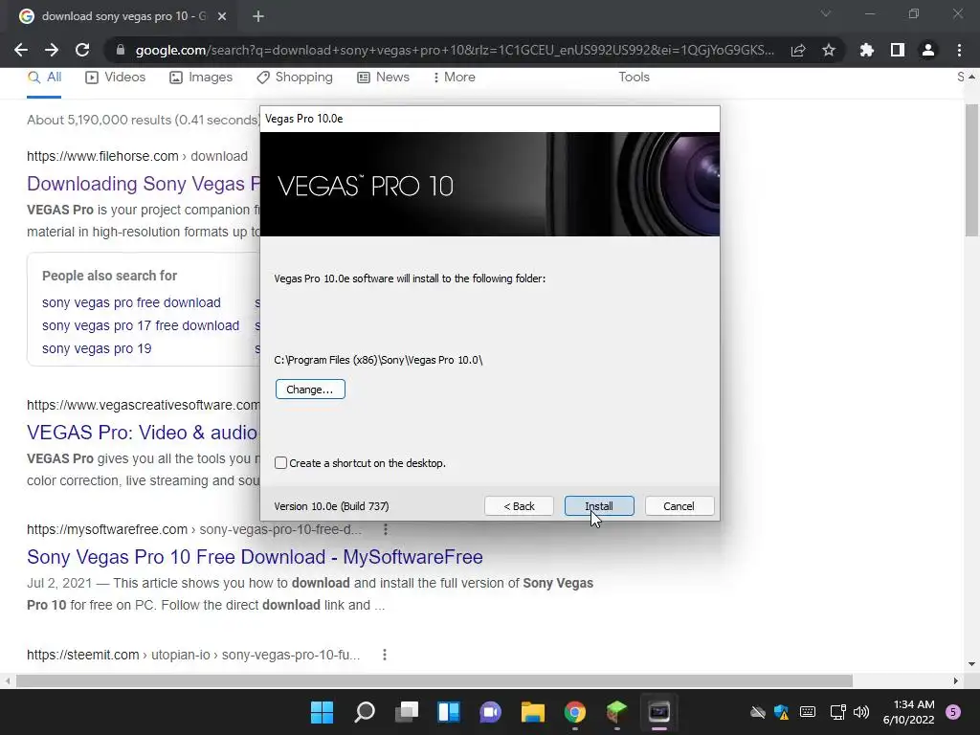Image resolution: width=980 pixels, height=735 pixels.
Task: Click the horizontal page scrollbar
Action: (x=434, y=680)
